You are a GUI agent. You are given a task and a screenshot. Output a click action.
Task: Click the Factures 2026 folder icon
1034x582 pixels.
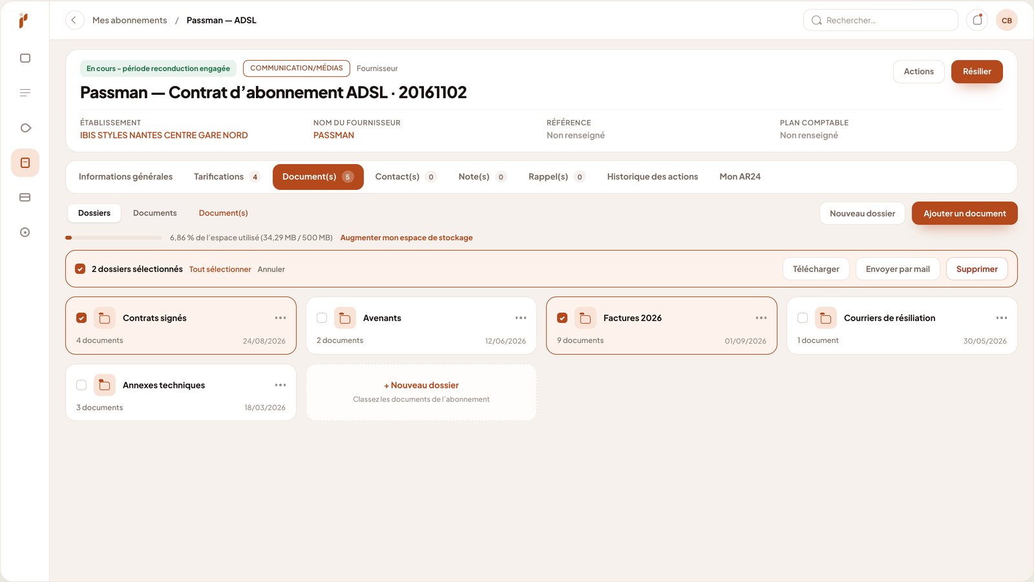[586, 318]
